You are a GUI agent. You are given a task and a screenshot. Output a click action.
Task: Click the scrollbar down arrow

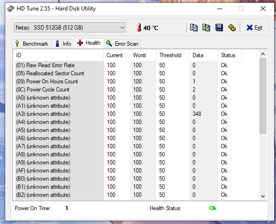point(263,196)
